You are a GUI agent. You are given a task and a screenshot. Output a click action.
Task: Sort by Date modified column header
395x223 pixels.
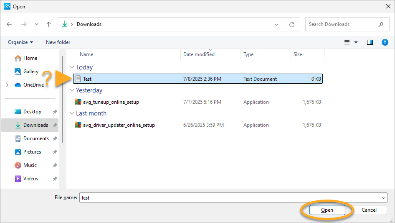point(199,54)
